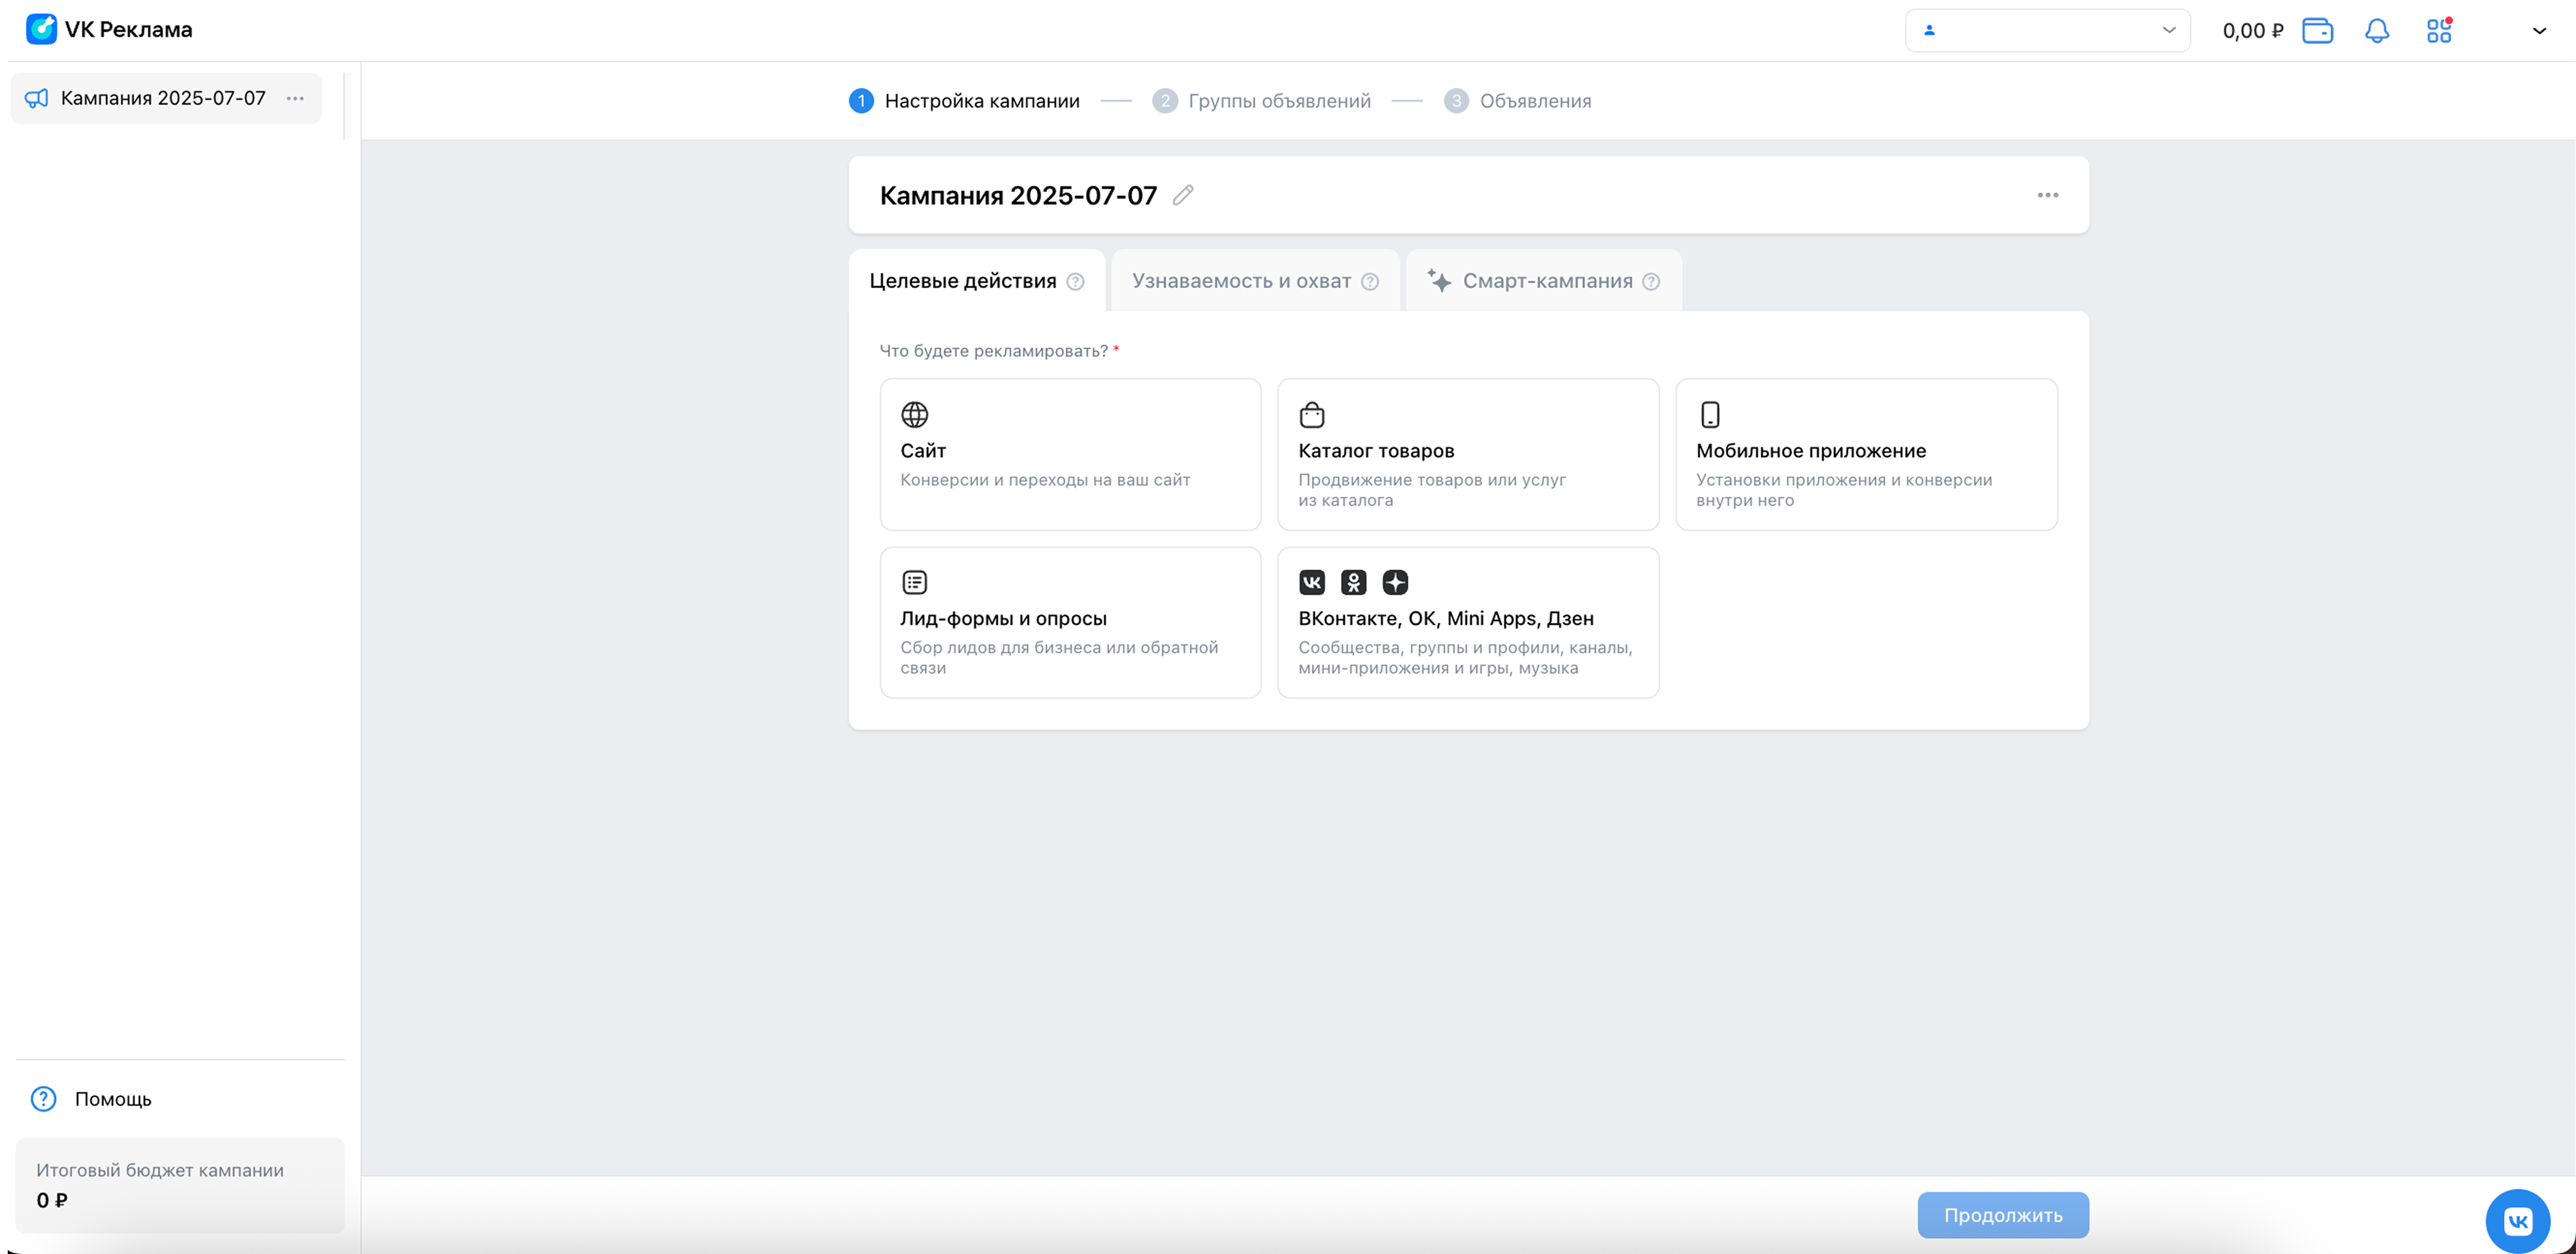Expand the profile chevron at top right

coord(2539,31)
